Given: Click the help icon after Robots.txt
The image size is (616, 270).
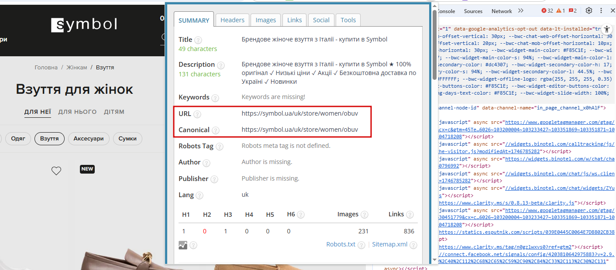Looking at the screenshot, I should coord(361,245).
